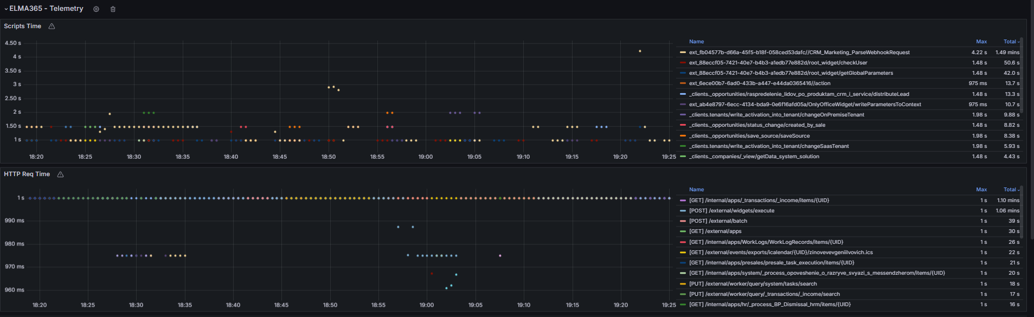Toggle changeSaasTenant series

769,146
